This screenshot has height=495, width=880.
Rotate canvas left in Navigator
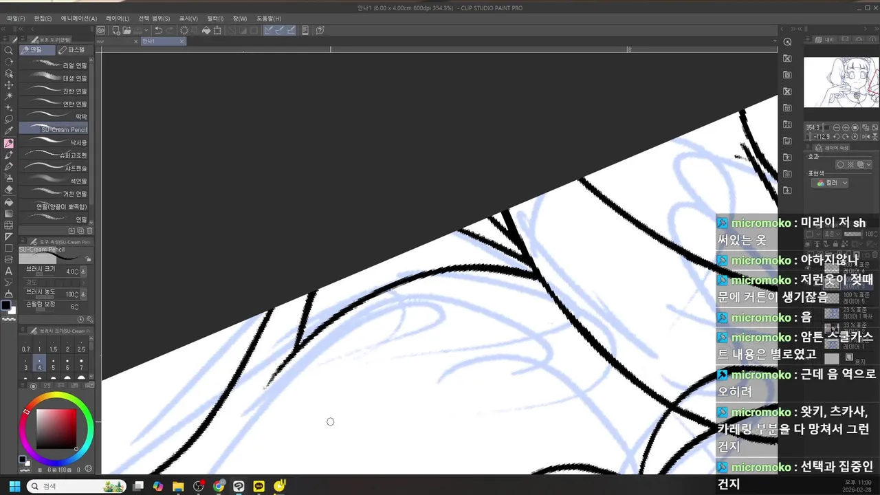[837, 137]
